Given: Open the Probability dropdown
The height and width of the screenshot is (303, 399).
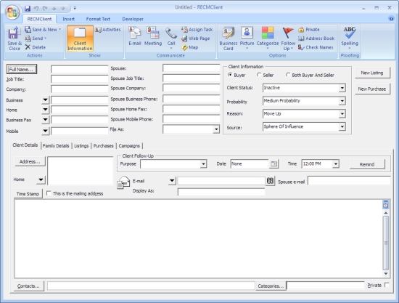Looking at the screenshot, I should (x=342, y=101).
